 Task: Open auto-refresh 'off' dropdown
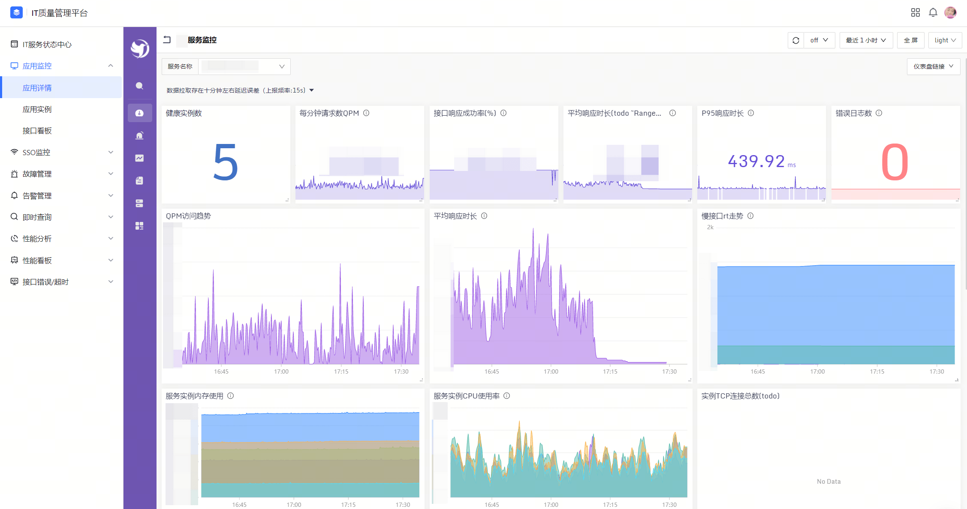point(819,40)
